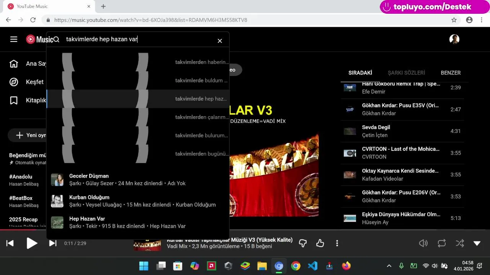Image resolution: width=490 pixels, height=275 pixels.
Task: Play Oktay Kaynarca Kendi Sesinde queue item
Action: 402,175
